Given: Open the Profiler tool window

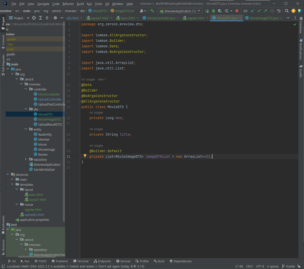Looking at the screenshot, I should (x=142, y=261).
